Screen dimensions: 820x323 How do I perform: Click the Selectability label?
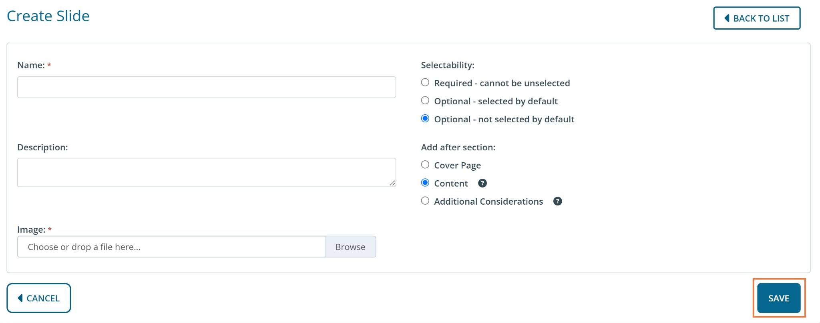(447, 65)
